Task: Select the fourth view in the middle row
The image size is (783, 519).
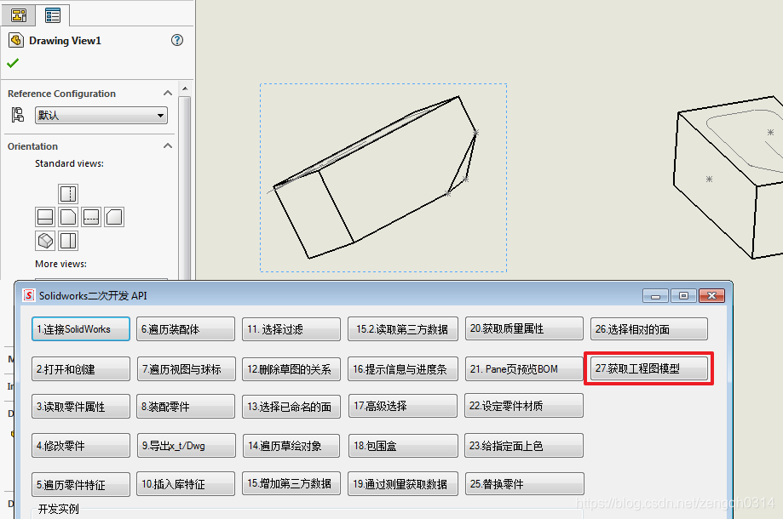Action: click(x=114, y=217)
